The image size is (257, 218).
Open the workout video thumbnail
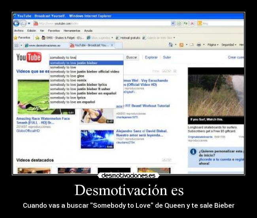[x=97, y=116]
